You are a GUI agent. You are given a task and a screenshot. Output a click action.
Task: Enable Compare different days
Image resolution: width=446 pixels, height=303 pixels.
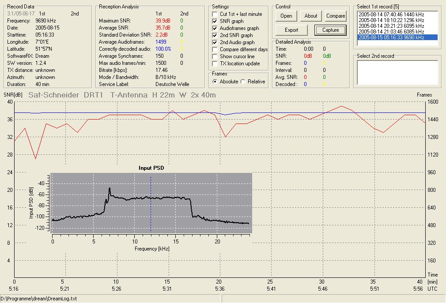(215, 49)
